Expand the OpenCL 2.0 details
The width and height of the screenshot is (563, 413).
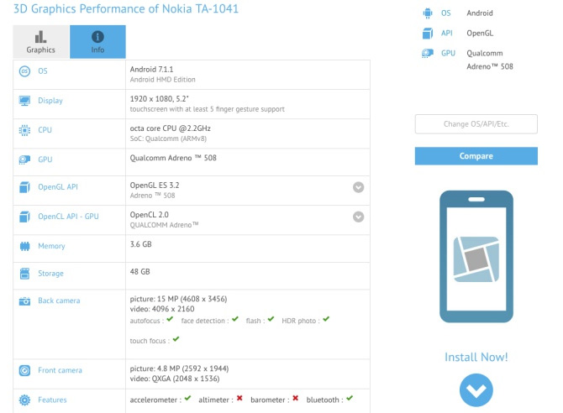pos(359,217)
